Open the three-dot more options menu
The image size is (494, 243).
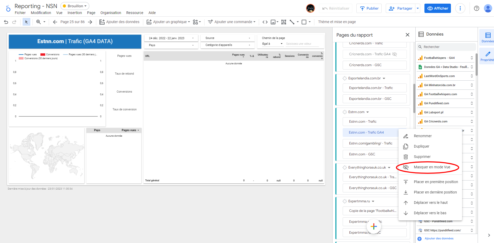[460, 8]
